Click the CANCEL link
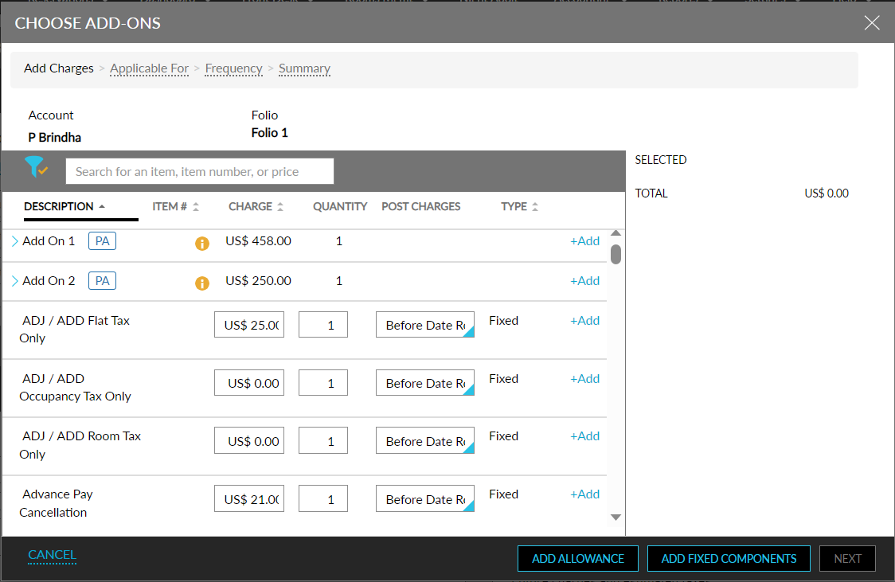This screenshot has width=895, height=582. tap(52, 555)
